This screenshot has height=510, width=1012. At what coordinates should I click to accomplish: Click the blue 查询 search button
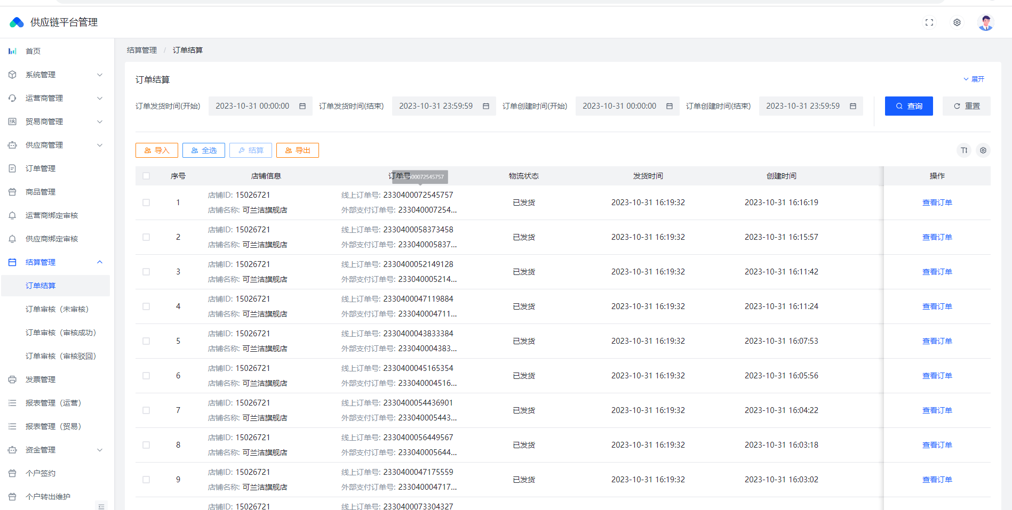[909, 106]
